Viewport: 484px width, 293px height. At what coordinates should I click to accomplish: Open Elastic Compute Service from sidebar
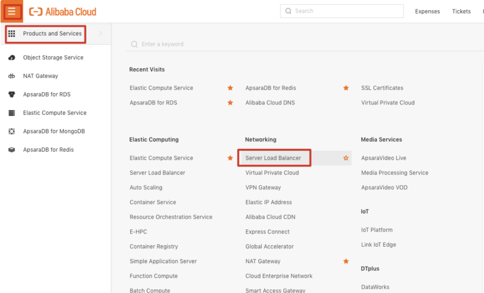click(55, 113)
